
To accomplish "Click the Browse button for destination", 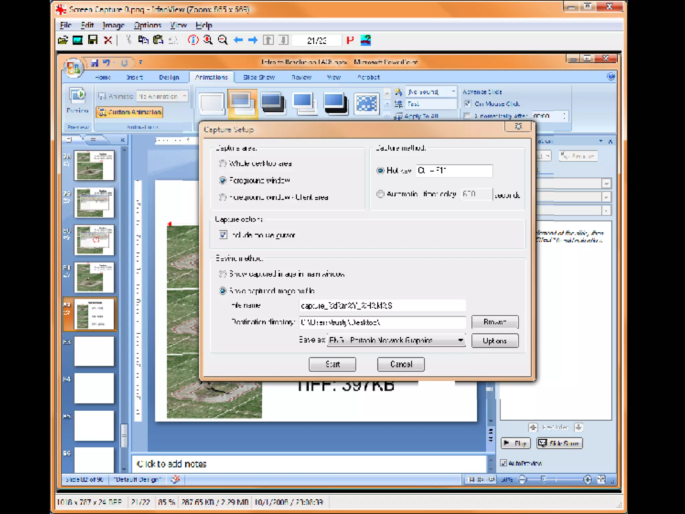I will point(495,322).
